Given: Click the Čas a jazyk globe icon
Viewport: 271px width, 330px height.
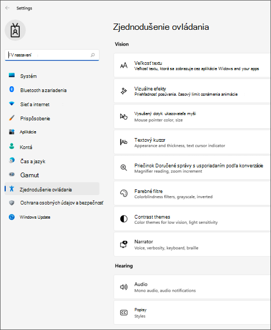Looking at the screenshot, I should pyautogui.click(x=12, y=161).
